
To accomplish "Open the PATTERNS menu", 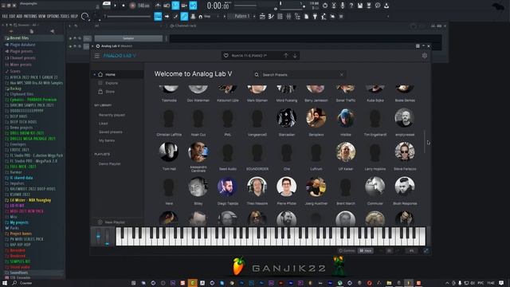I will point(30,16).
